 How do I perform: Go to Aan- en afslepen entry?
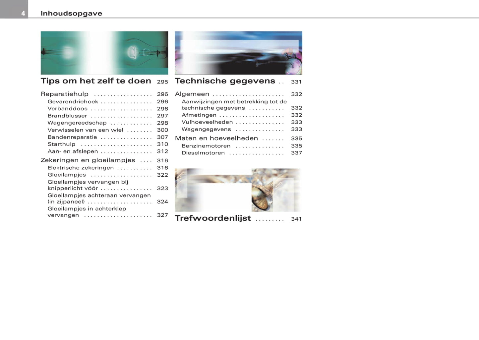coord(73,151)
